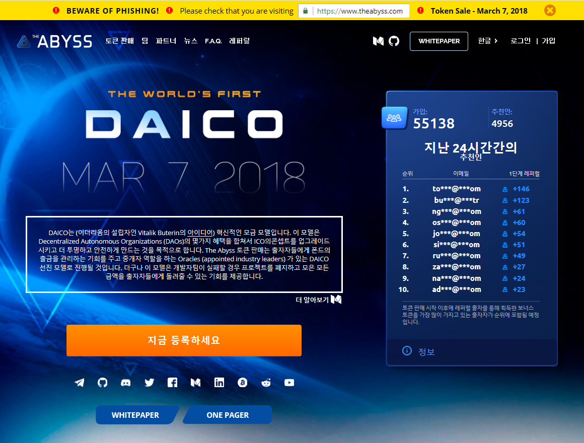
Task: Click the person icon beside +23
Action: point(505,289)
